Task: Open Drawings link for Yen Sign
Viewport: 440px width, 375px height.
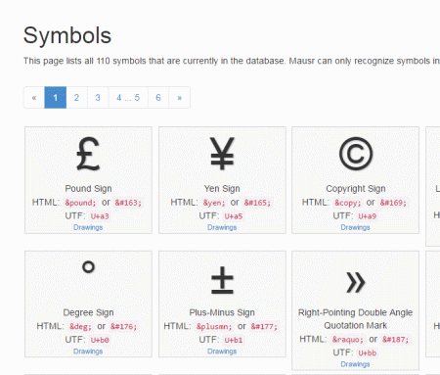Action: pos(222,227)
